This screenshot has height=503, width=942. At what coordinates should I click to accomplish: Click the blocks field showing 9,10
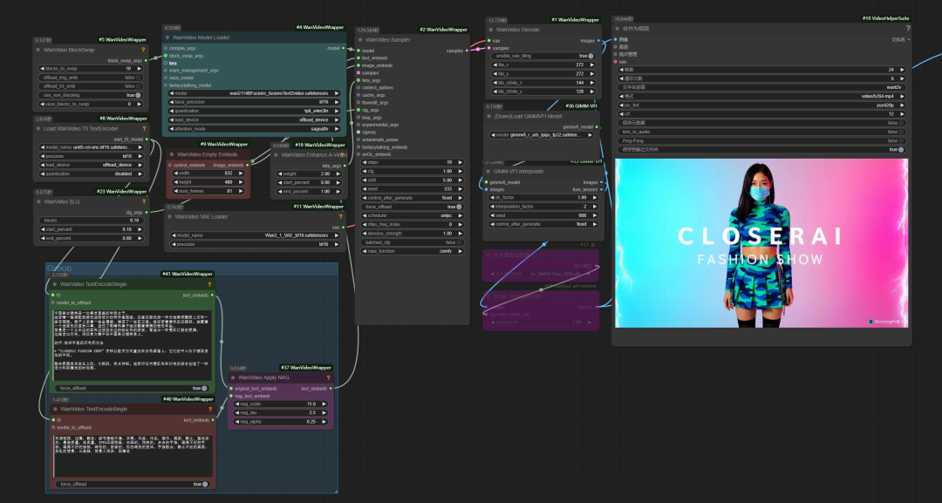click(x=92, y=221)
